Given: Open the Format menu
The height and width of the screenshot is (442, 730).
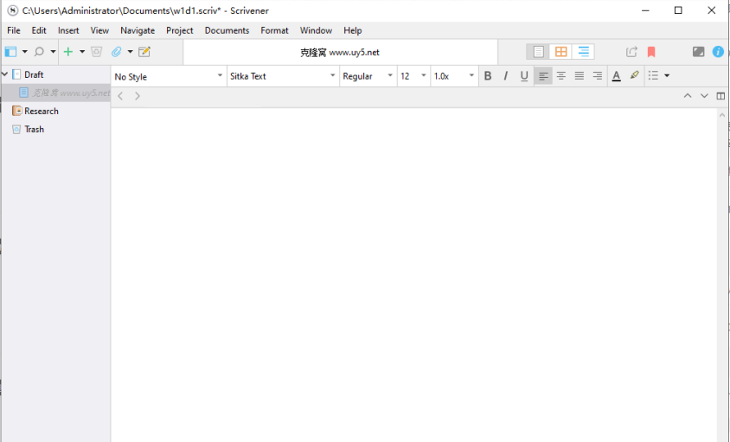Looking at the screenshot, I should [275, 30].
